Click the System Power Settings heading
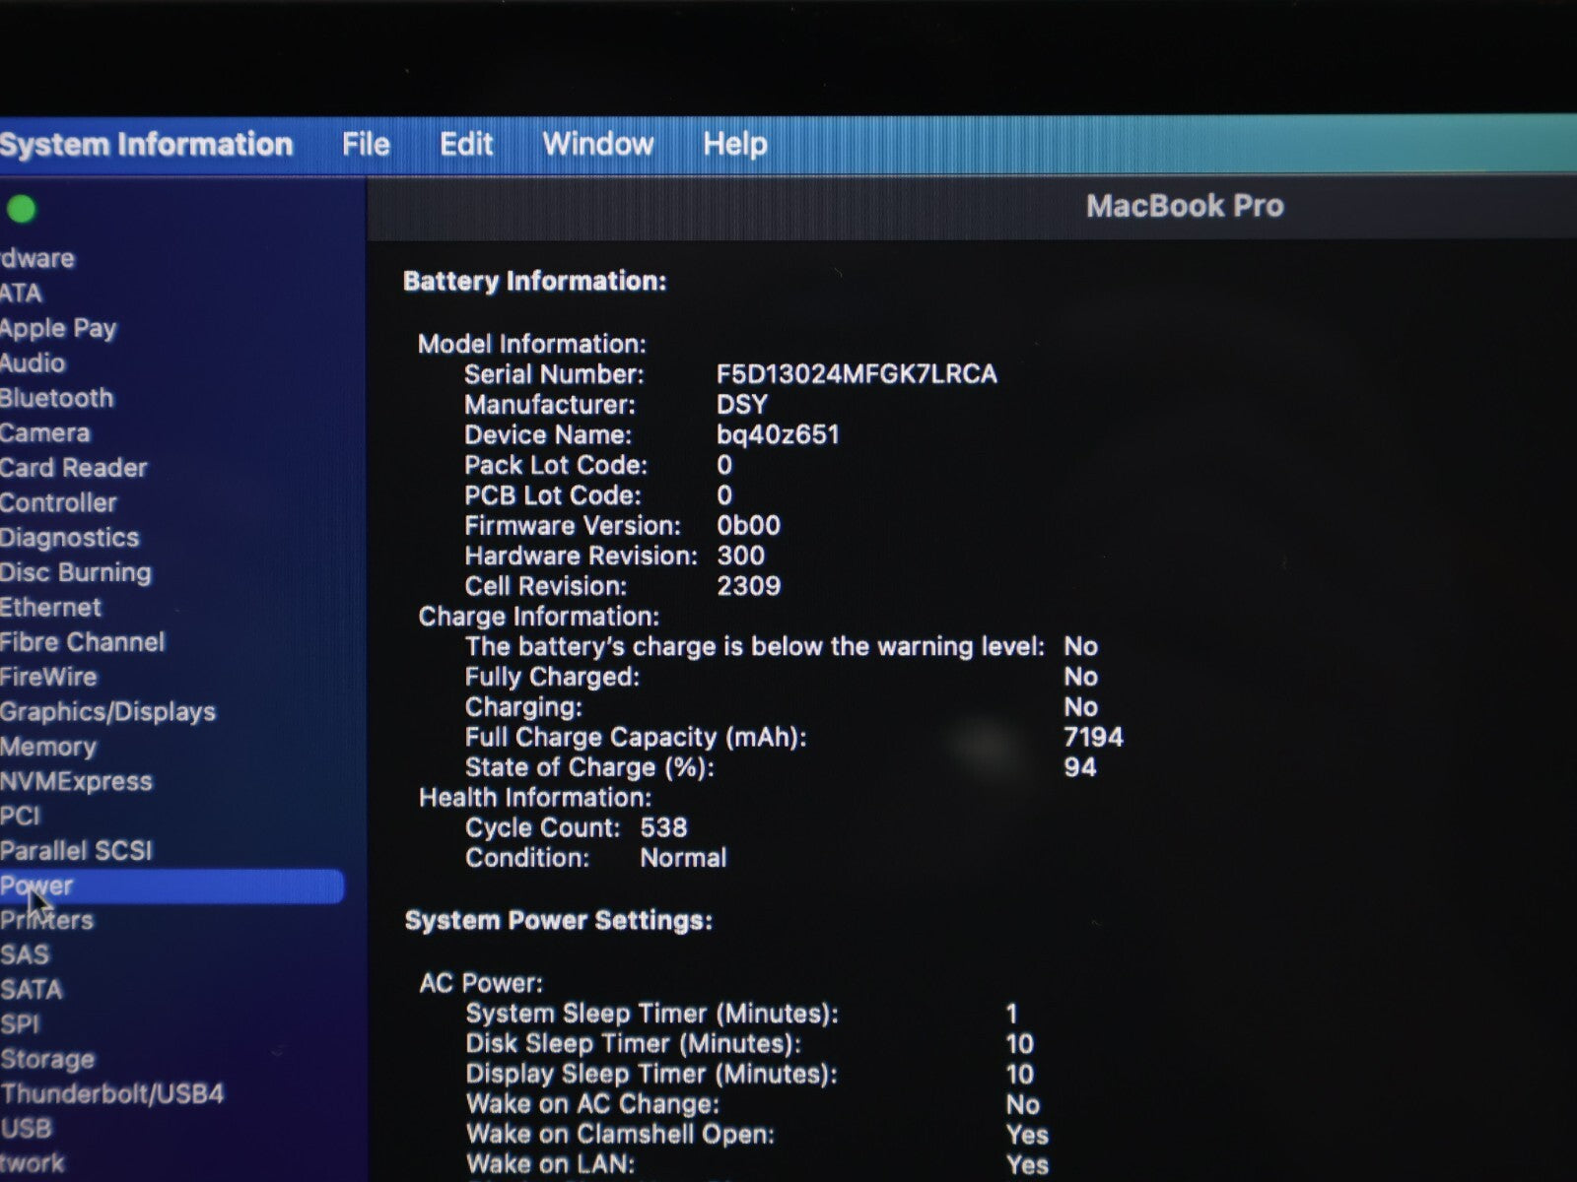The image size is (1577, 1182). 559,921
